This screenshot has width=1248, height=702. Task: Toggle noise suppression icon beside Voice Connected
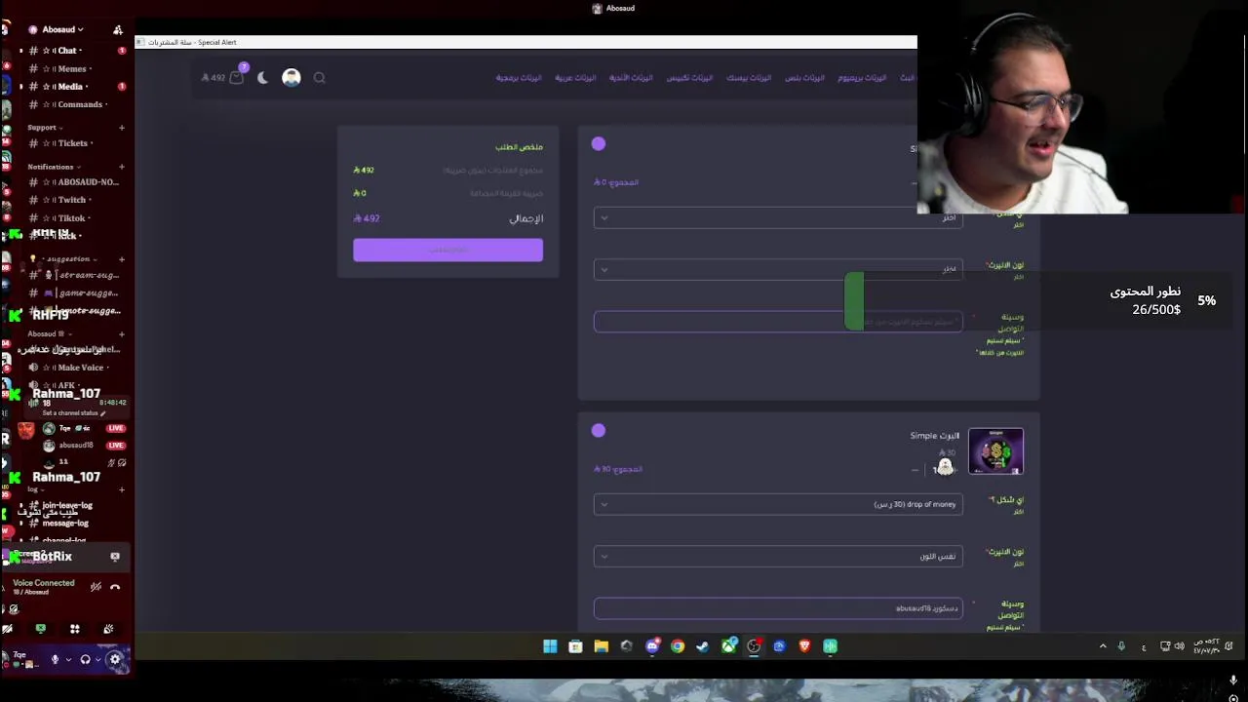[x=96, y=587]
